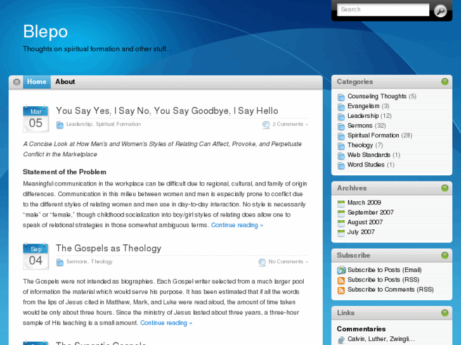Open Sermons category under Gospels post

77,261
